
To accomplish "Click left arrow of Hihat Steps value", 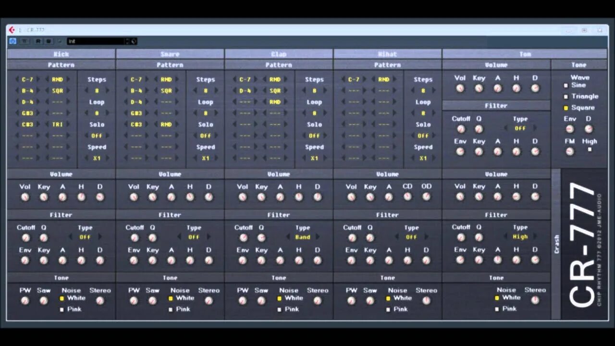I will tap(412, 91).
